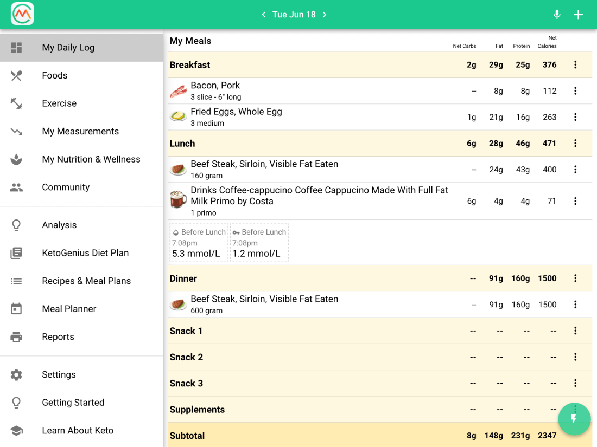This screenshot has width=597, height=447.
Task: Click the Analysis lightbulb icon
Action: pyautogui.click(x=16, y=225)
